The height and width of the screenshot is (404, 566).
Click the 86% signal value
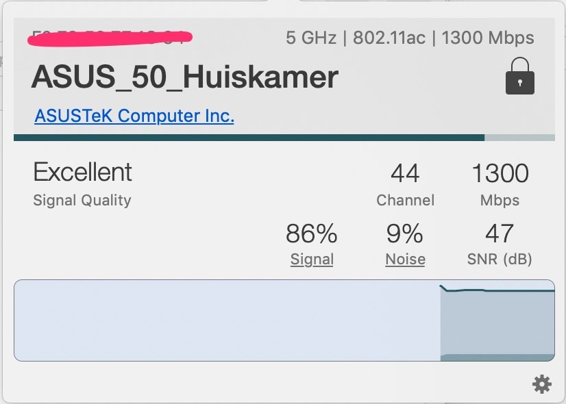[x=312, y=233]
